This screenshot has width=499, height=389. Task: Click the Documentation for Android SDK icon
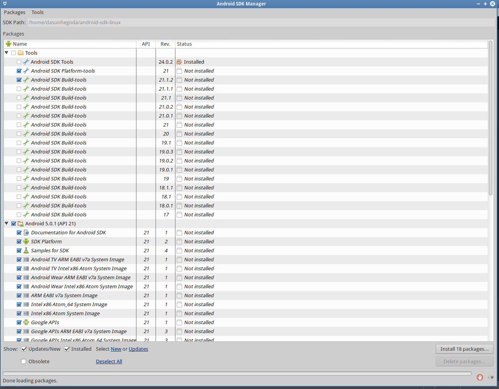(x=26, y=232)
